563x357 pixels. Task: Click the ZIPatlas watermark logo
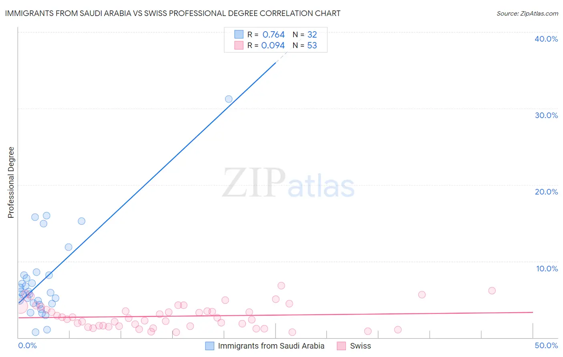coord(288,183)
